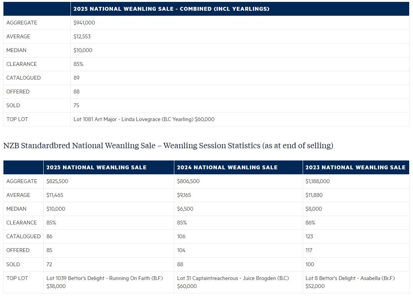
Task: Click the $1,188,000 aggregate for 2023
Action: click(x=317, y=181)
